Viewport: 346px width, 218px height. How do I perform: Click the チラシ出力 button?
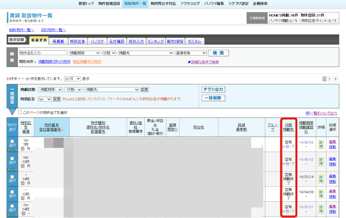[x=213, y=89]
